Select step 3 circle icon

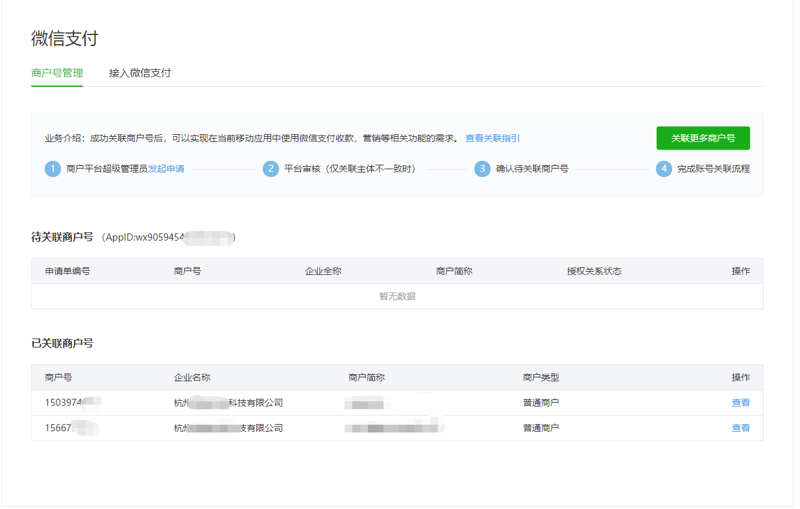click(x=482, y=169)
